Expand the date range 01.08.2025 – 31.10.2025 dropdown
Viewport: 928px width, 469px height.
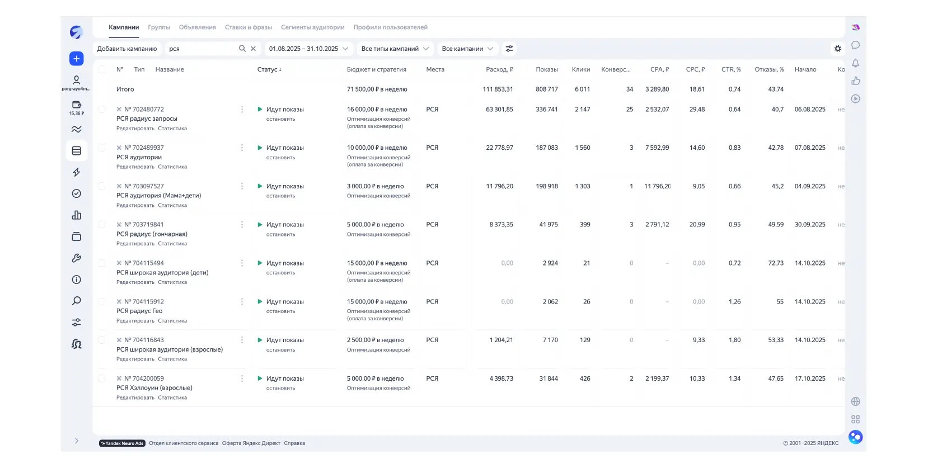(308, 49)
